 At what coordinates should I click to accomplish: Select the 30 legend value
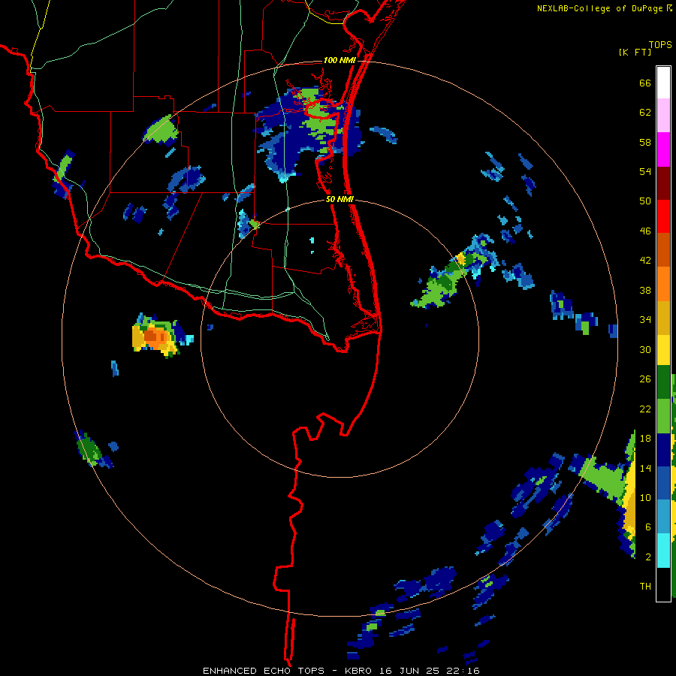(x=645, y=349)
